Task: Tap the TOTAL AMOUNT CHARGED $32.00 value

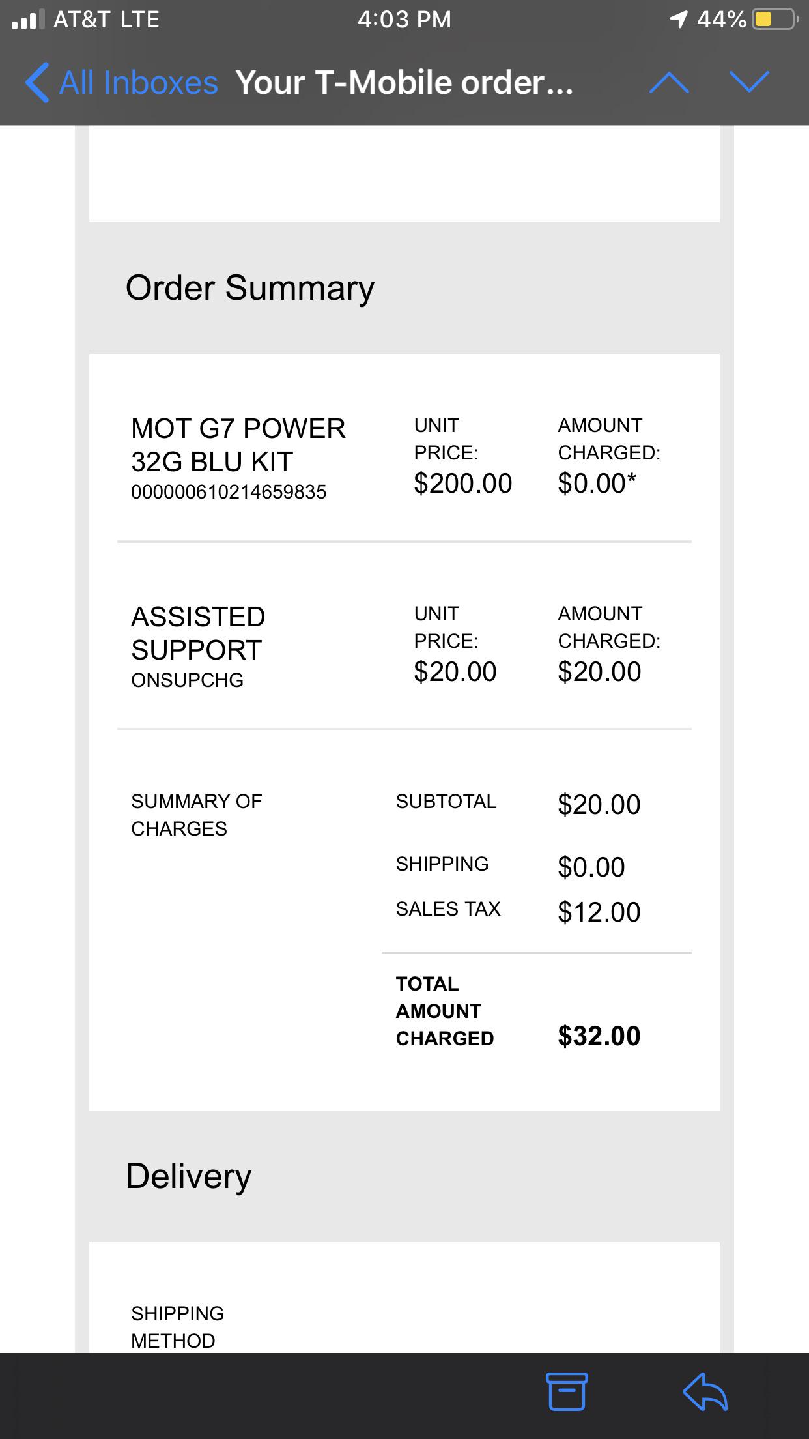Action: 597,1037
